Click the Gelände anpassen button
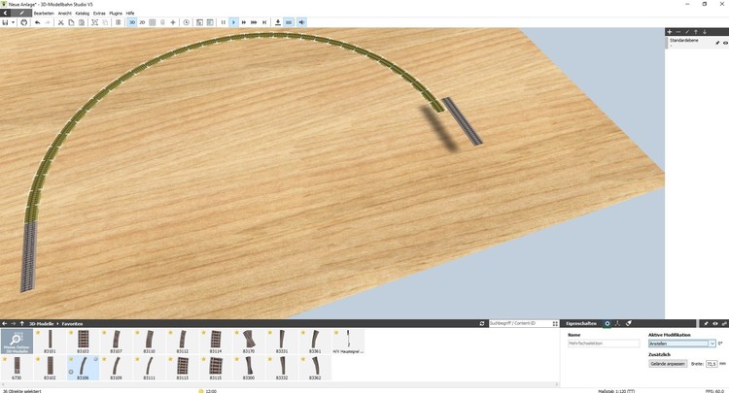 click(668, 364)
